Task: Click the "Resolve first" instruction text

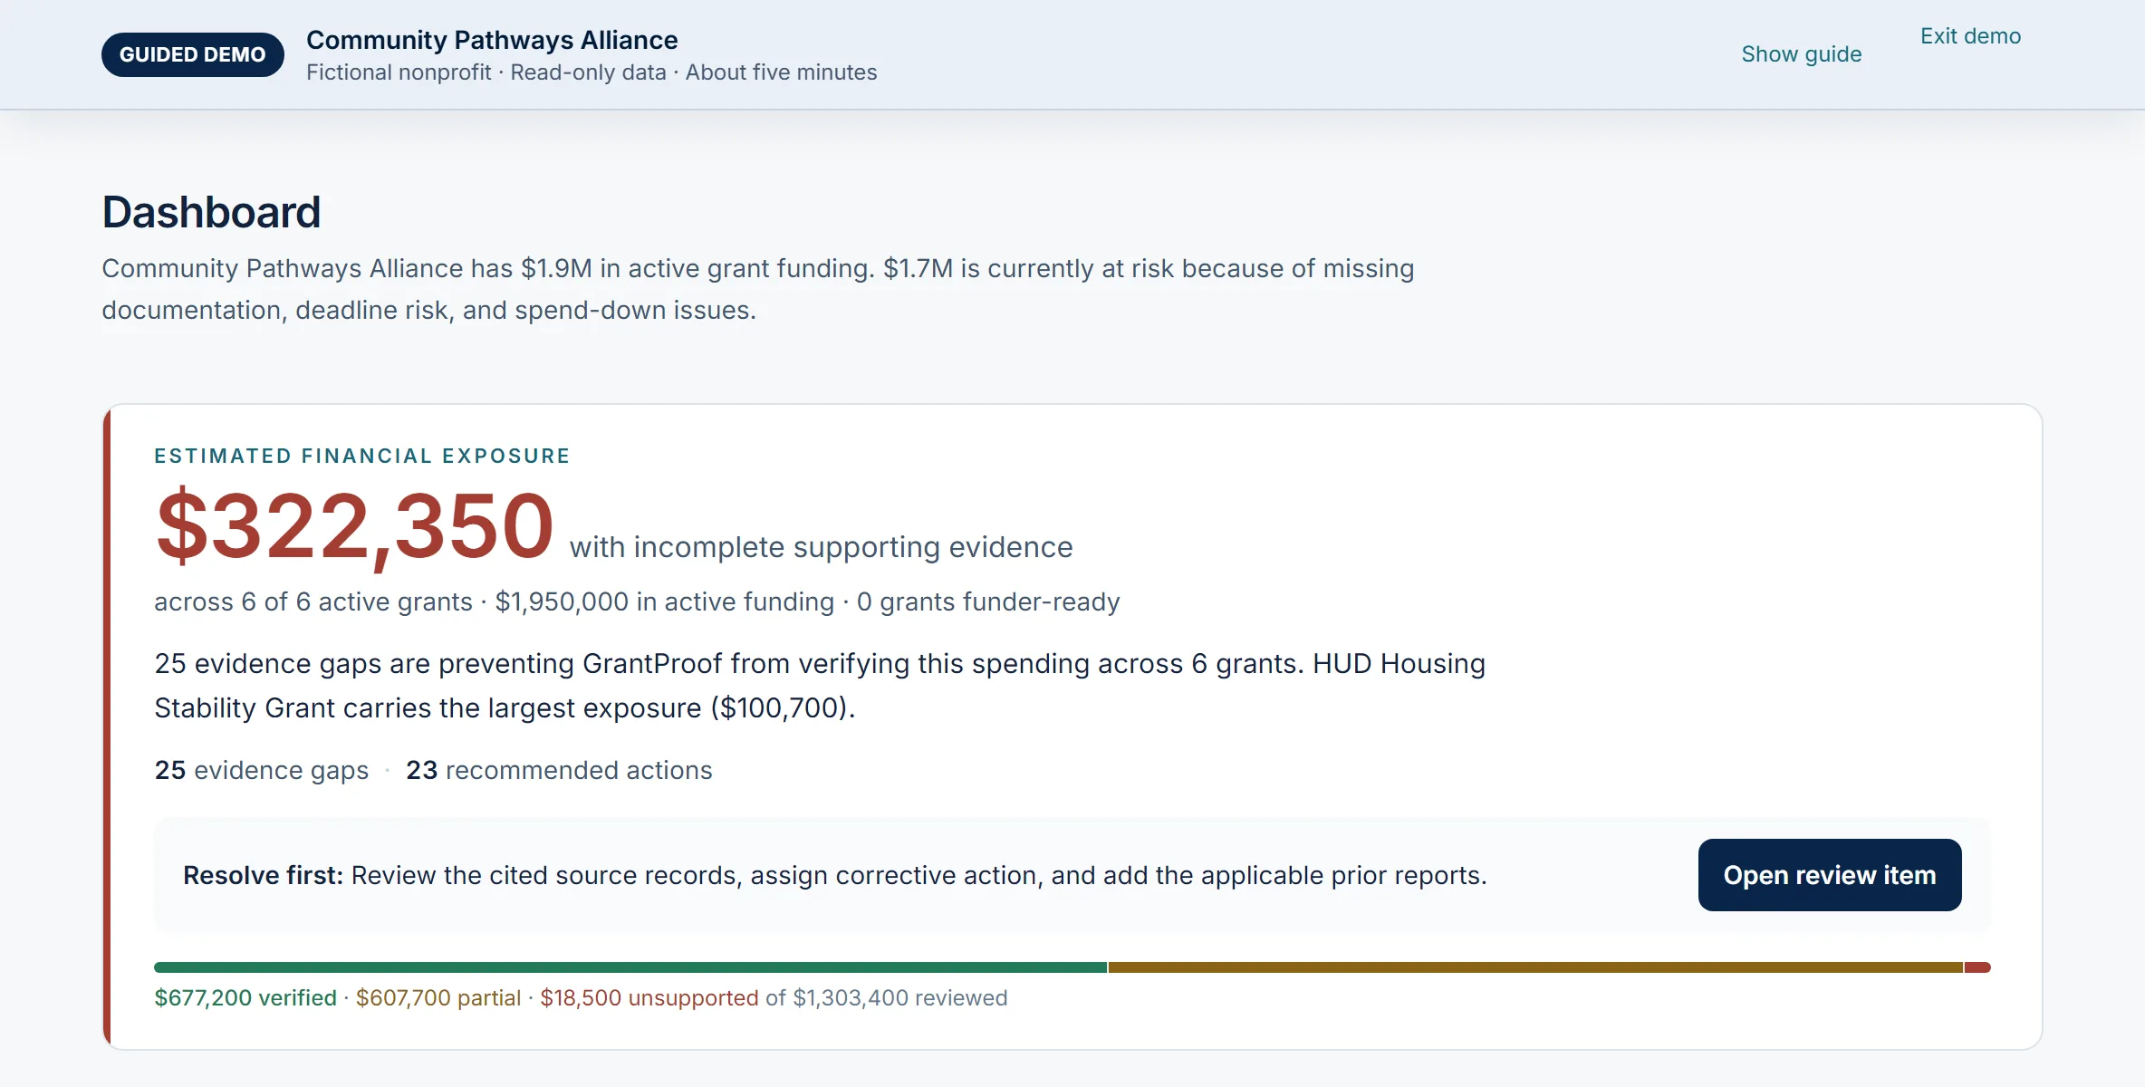Action: click(835, 875)
